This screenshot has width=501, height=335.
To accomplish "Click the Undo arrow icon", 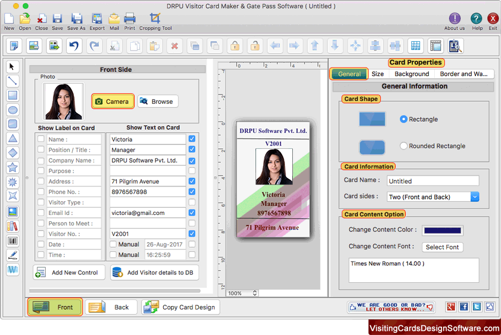I will (x=74, y=46).
